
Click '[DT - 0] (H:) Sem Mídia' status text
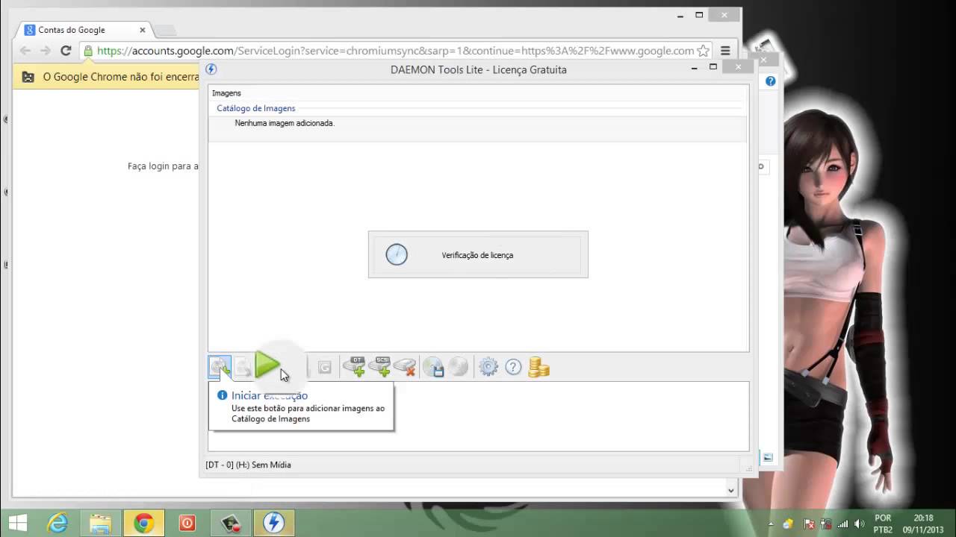pyautogui.click(x=249, y=465)
